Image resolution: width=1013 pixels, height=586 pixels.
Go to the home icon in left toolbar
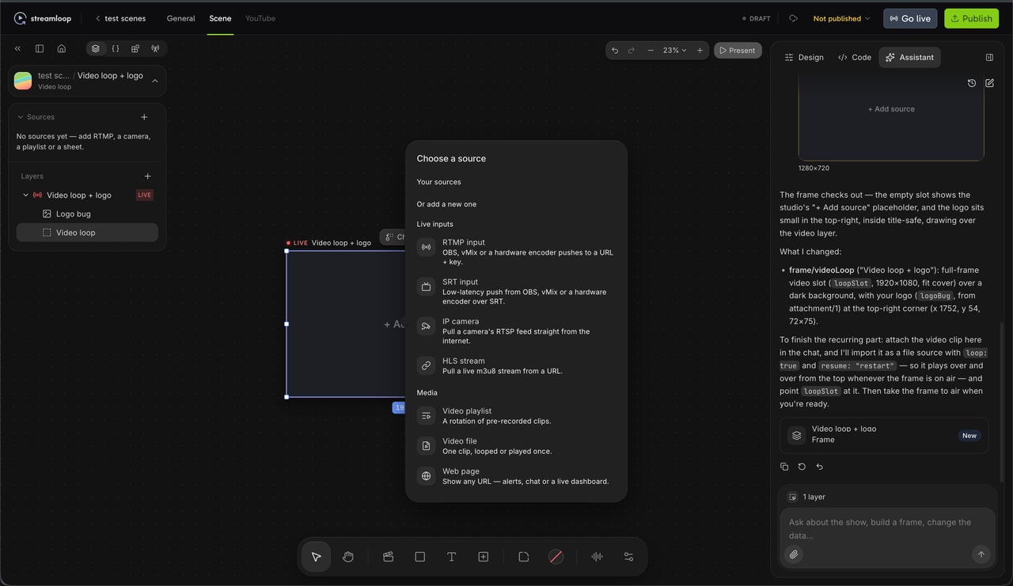click(x=62, y=49)
